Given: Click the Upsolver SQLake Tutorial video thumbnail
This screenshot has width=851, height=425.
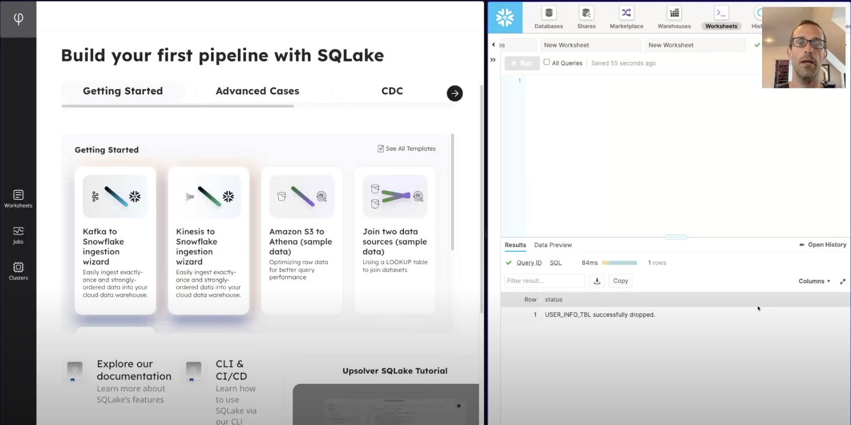Looking at the screenshot, I should tap(386, 404).
